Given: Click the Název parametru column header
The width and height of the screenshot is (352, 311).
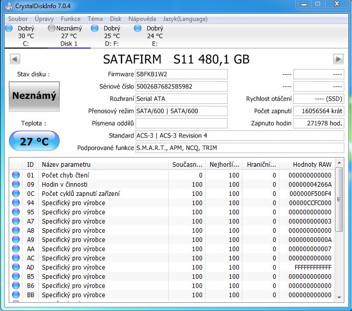Looking at the screenshot, I should pyautogui.click(x=103, y=165).
